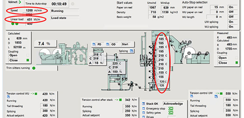This screenshot has width=244, height=118.
Task: Click WU length 0 m field
Action: click(x=212, y=17)
